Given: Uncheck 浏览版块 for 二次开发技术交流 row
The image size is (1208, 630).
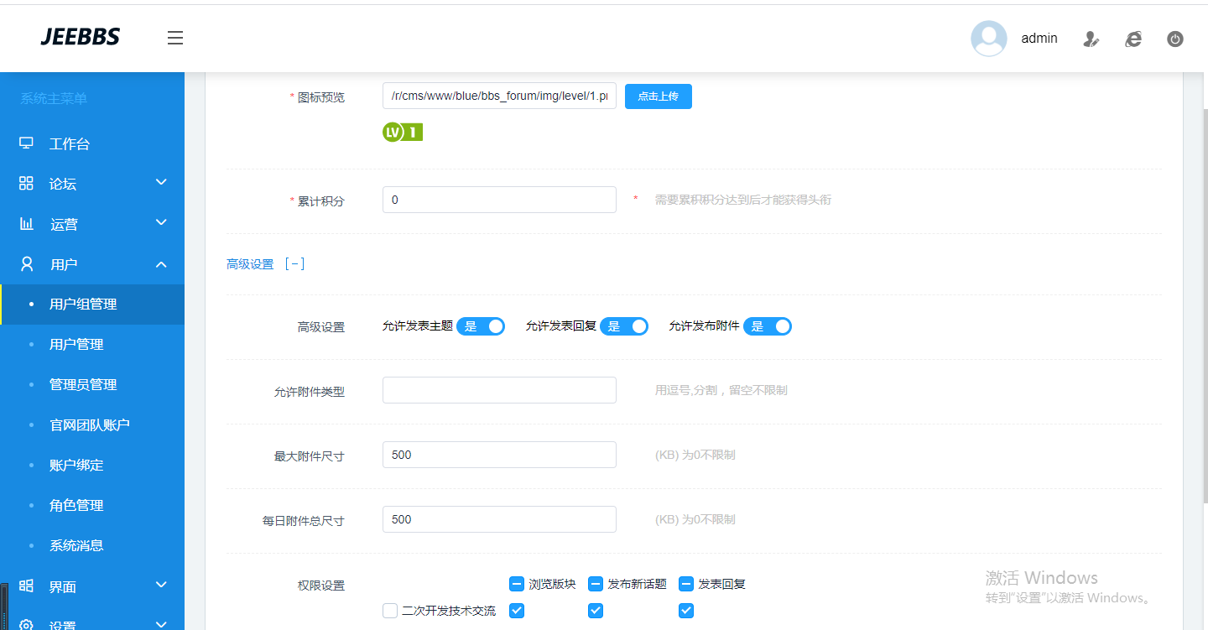Looking at the screenshot, I should click(517, 611).
